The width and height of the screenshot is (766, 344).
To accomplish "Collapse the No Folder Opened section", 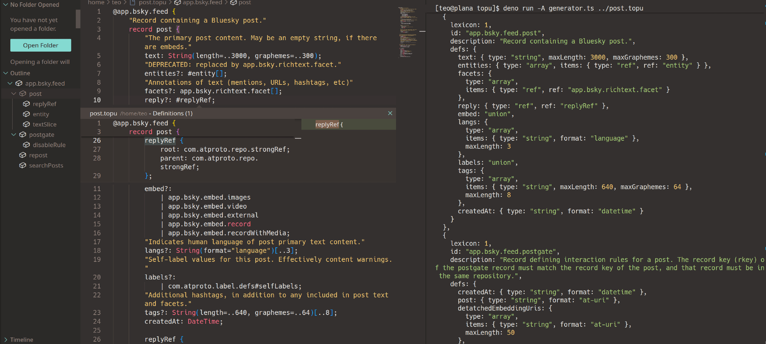I will tap(6, 5).
